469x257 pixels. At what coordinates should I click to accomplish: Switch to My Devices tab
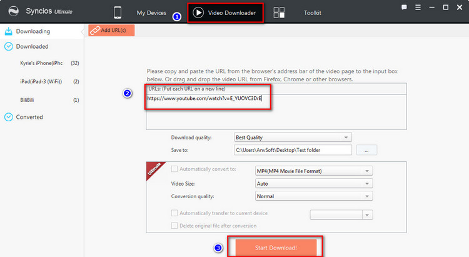tap(151, 13)
